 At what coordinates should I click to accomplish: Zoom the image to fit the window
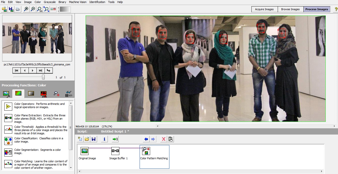tap(46, 9)
